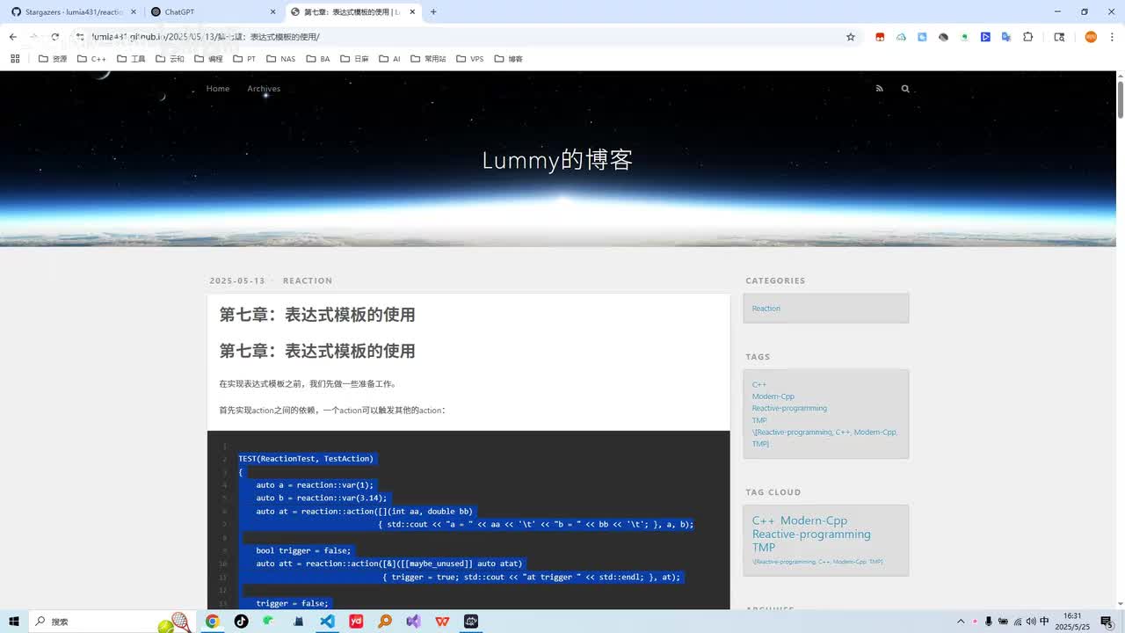The image size is (1125, 633).
Task: Open the red extension icon in Chrome toolbar
Action: pos(880,37)
